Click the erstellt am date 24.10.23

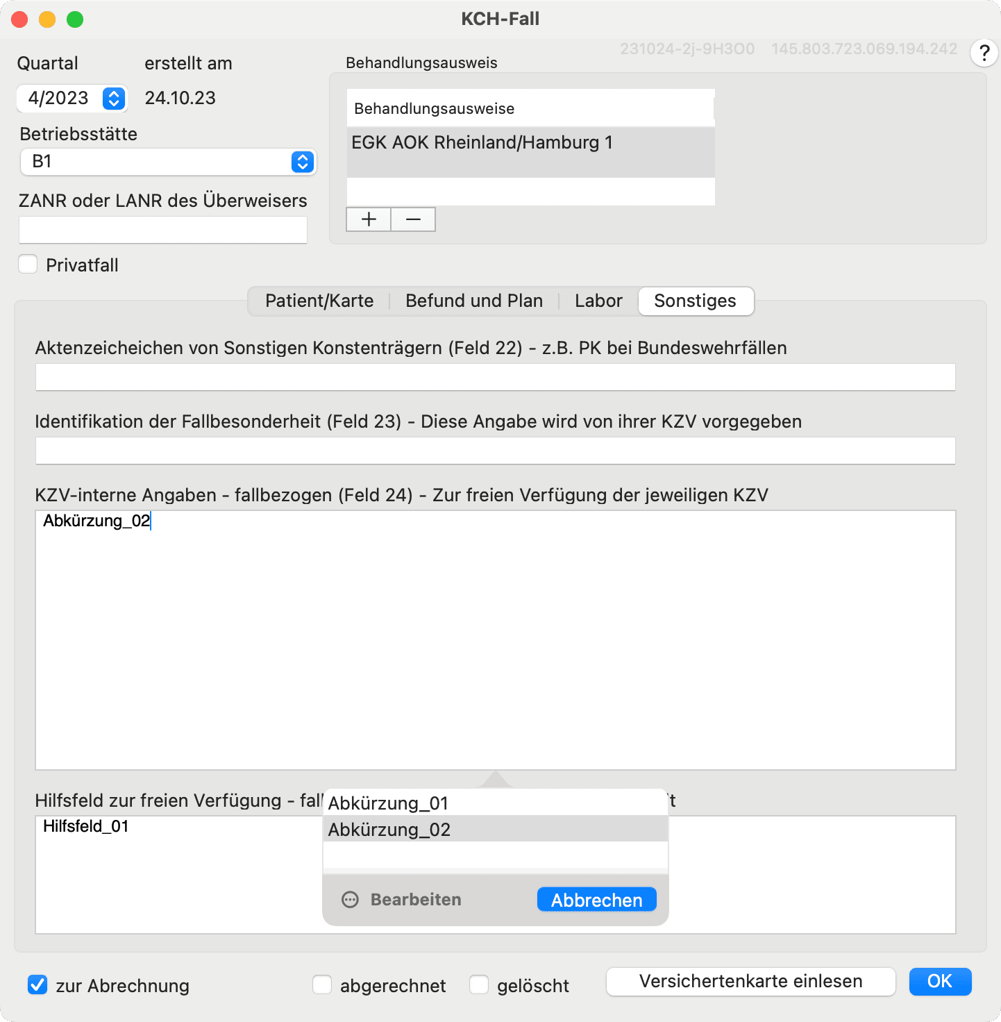[x=180, y=98]
